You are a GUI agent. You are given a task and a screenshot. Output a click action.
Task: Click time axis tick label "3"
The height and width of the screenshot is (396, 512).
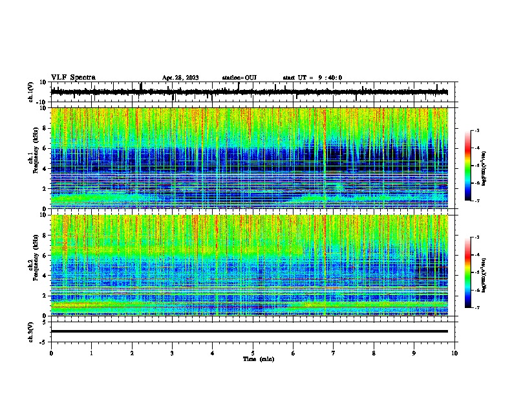click(x=172, y=353)
